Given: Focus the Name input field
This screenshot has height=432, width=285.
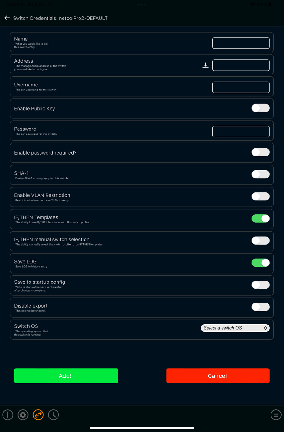Looking at the screenshot, I should point(241,43).
